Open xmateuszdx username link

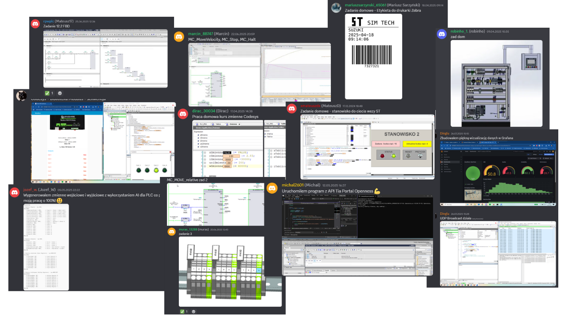click(x=310, y=106)
